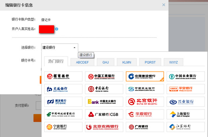Choose SPD Bank 浦发银行

(x=63, y=102)
